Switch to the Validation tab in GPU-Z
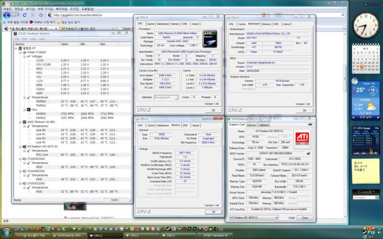This screenshot has width=383, height=239. point(263,125)
